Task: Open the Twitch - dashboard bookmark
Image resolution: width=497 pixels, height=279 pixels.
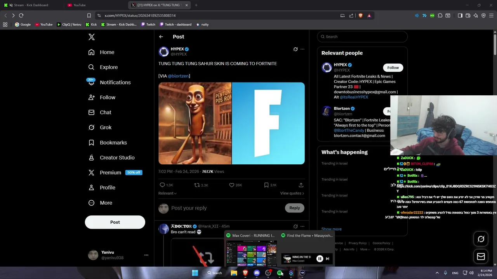Action: pos(175,24)
